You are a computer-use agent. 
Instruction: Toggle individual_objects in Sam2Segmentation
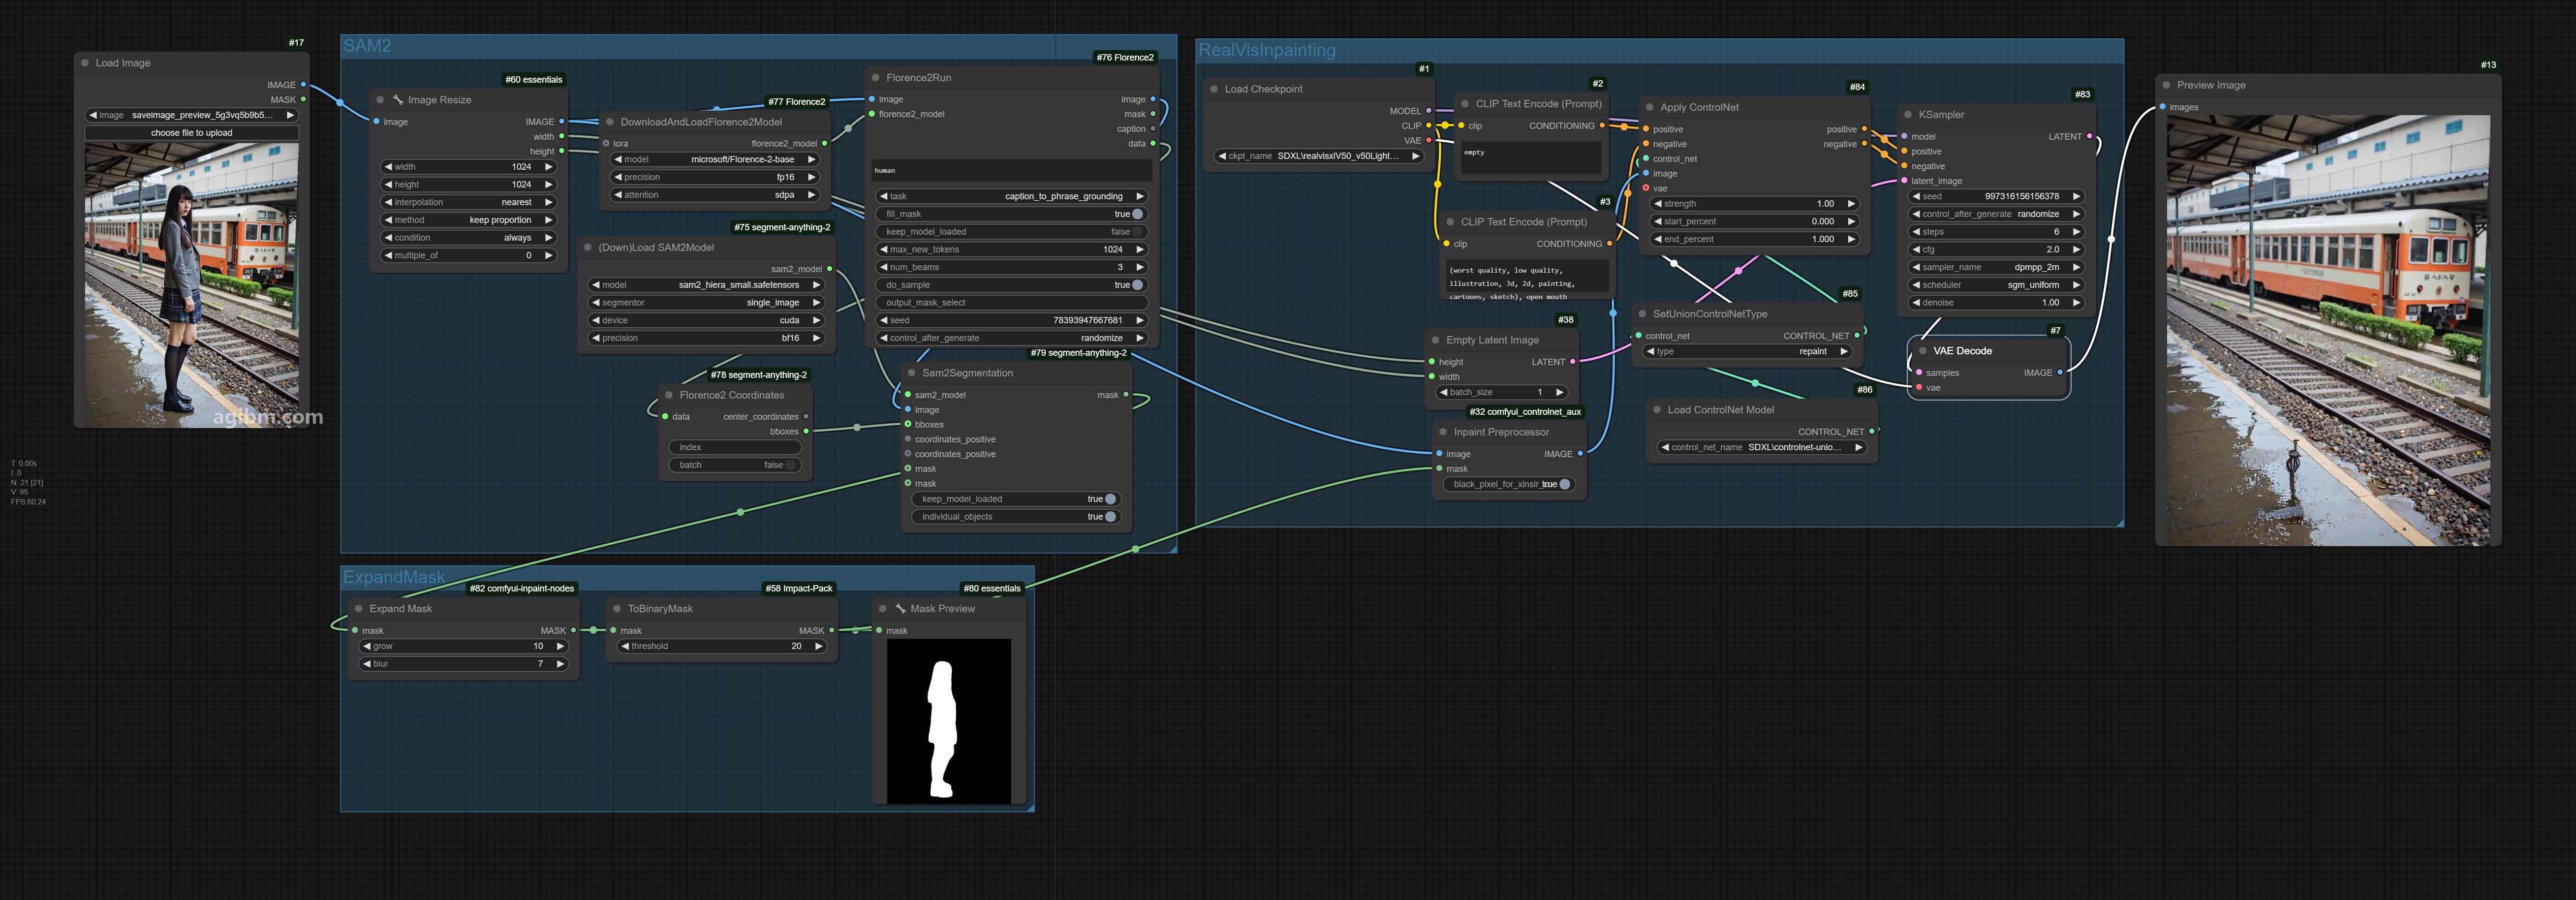coord(1110,517)
